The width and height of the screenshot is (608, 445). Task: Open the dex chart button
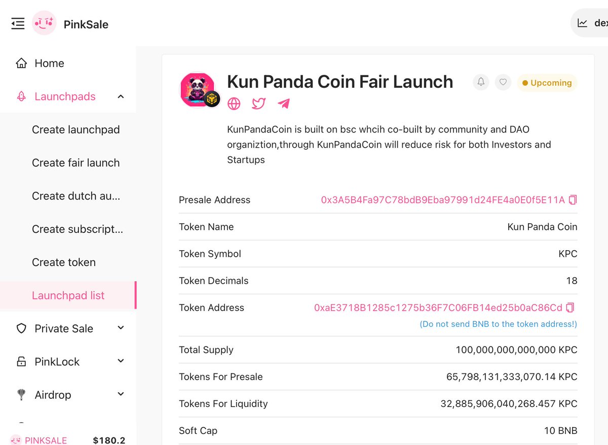click(x=590, y=23)
